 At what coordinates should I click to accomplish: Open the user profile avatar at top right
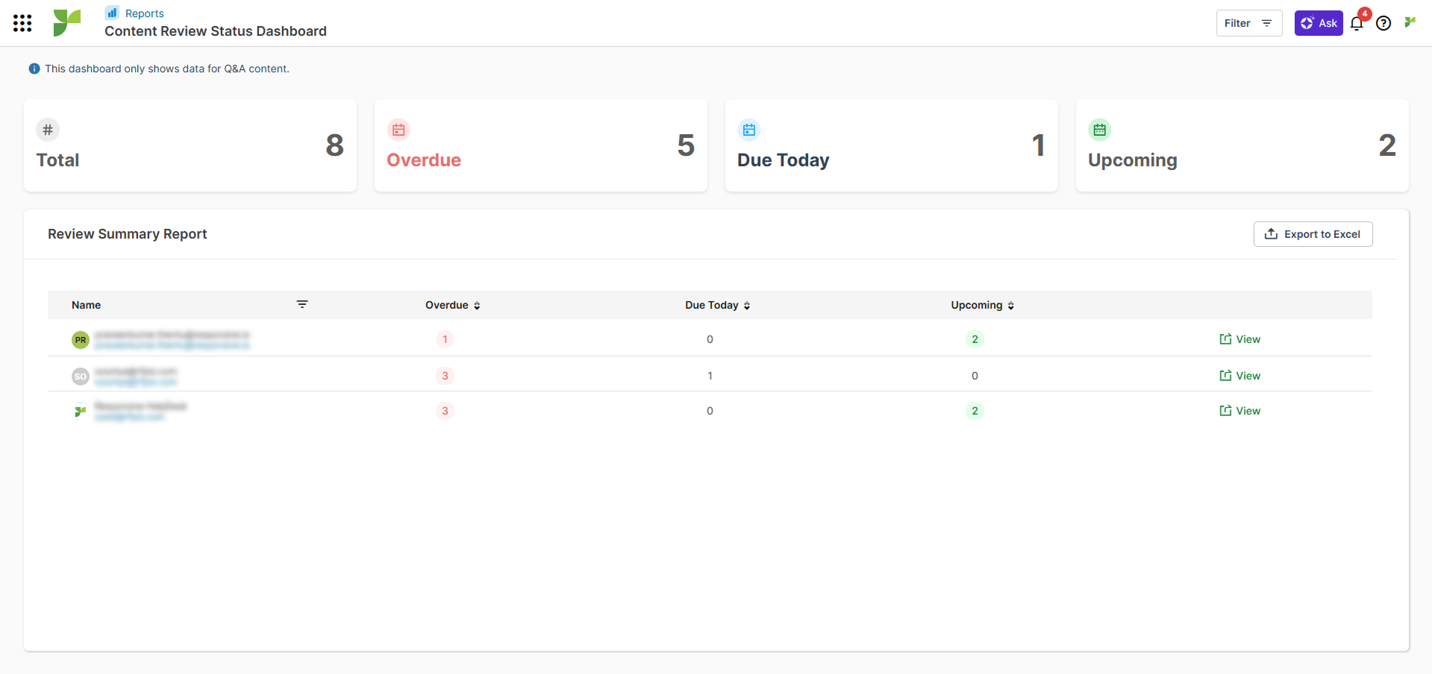1410,22
